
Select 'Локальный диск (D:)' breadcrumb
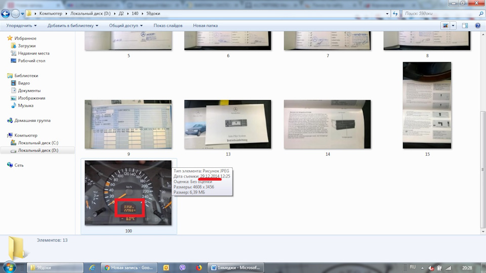90,14
